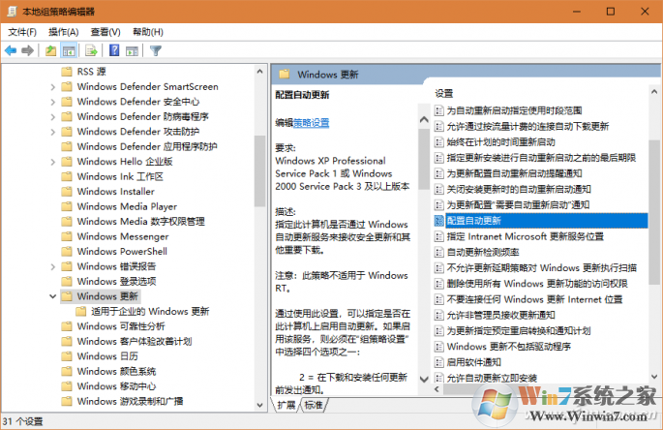Click the folder icon of RSS 源

pyautogui.click(x=67, y=72)
